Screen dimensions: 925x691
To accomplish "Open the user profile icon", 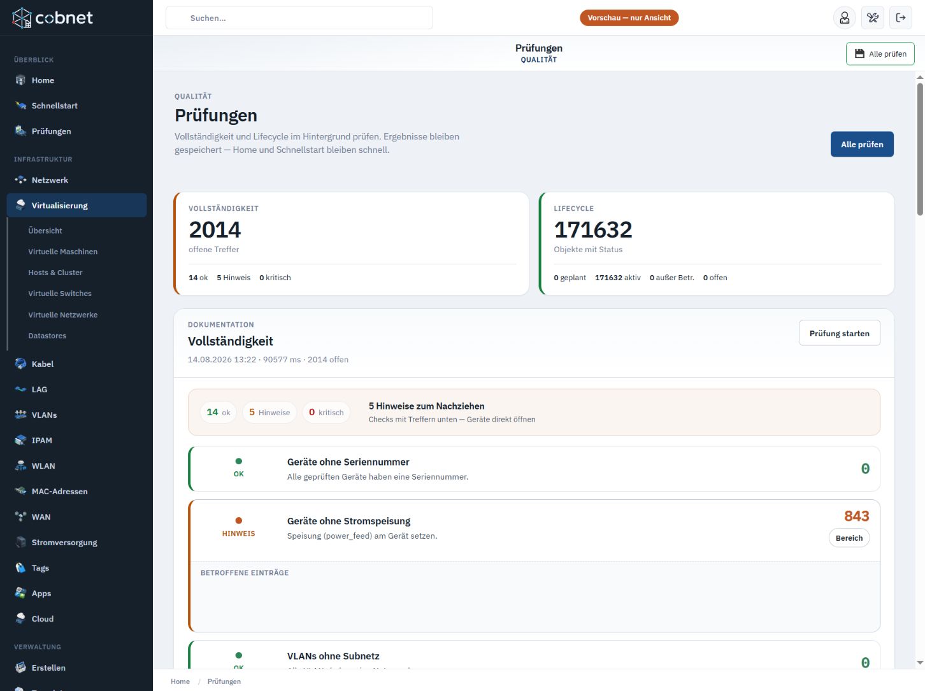I will click(x=845, y=18).
